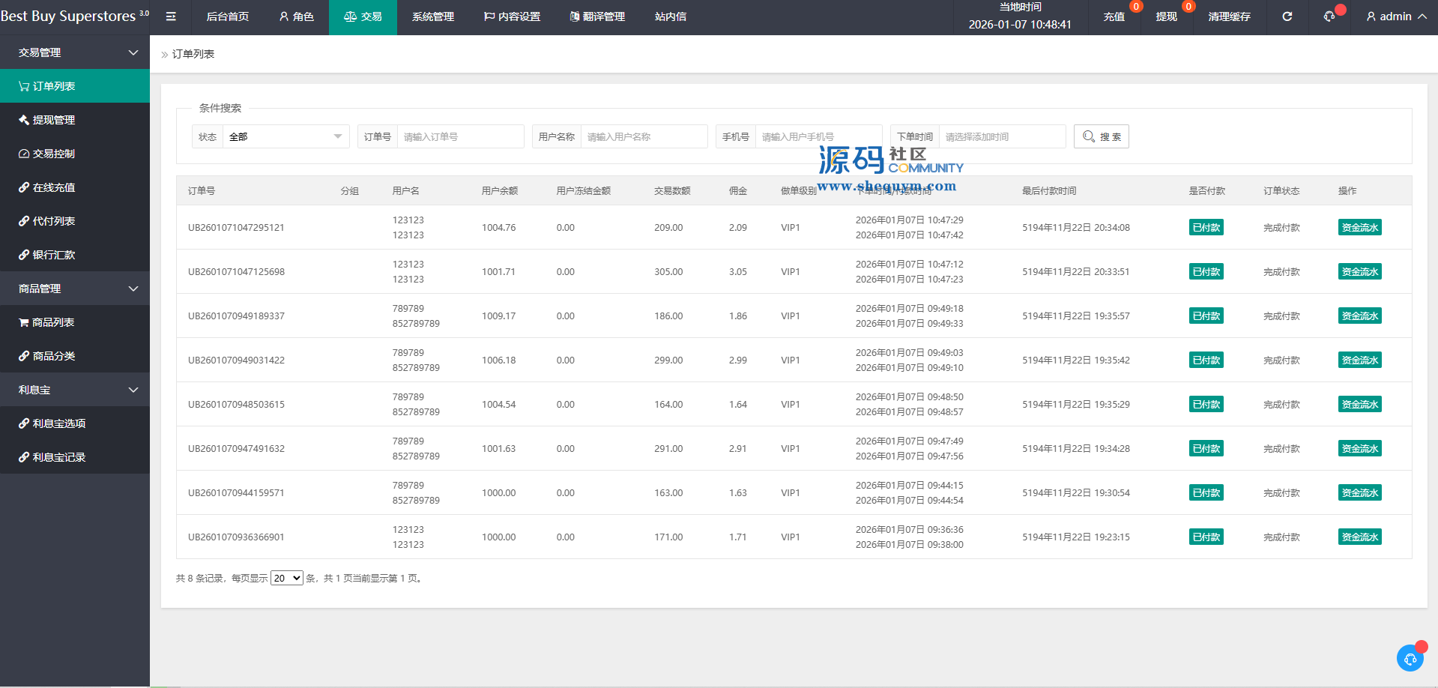Click the 搜索 search button
Image resolution: width=1438 pixels, height=688 pixels.
tap(1101, 136)
